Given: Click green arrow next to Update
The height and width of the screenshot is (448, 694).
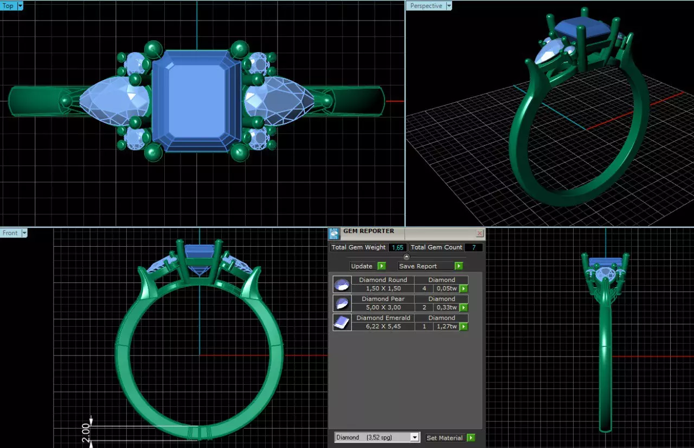Looking at the screenshot, I should pyautogui.click(x=381, y=266).
